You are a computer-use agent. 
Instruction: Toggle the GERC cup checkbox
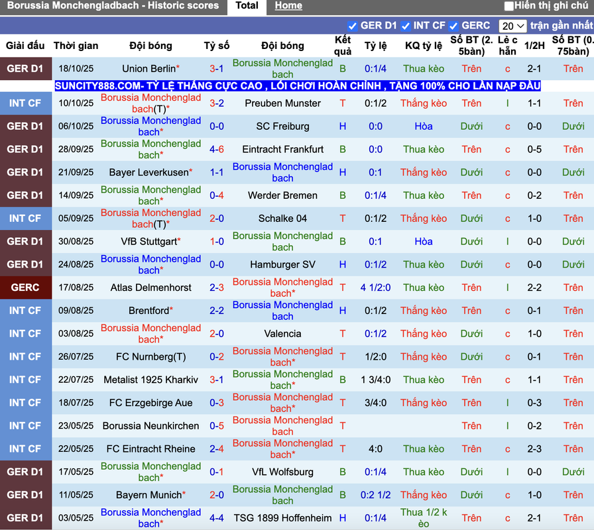(453, 26)
